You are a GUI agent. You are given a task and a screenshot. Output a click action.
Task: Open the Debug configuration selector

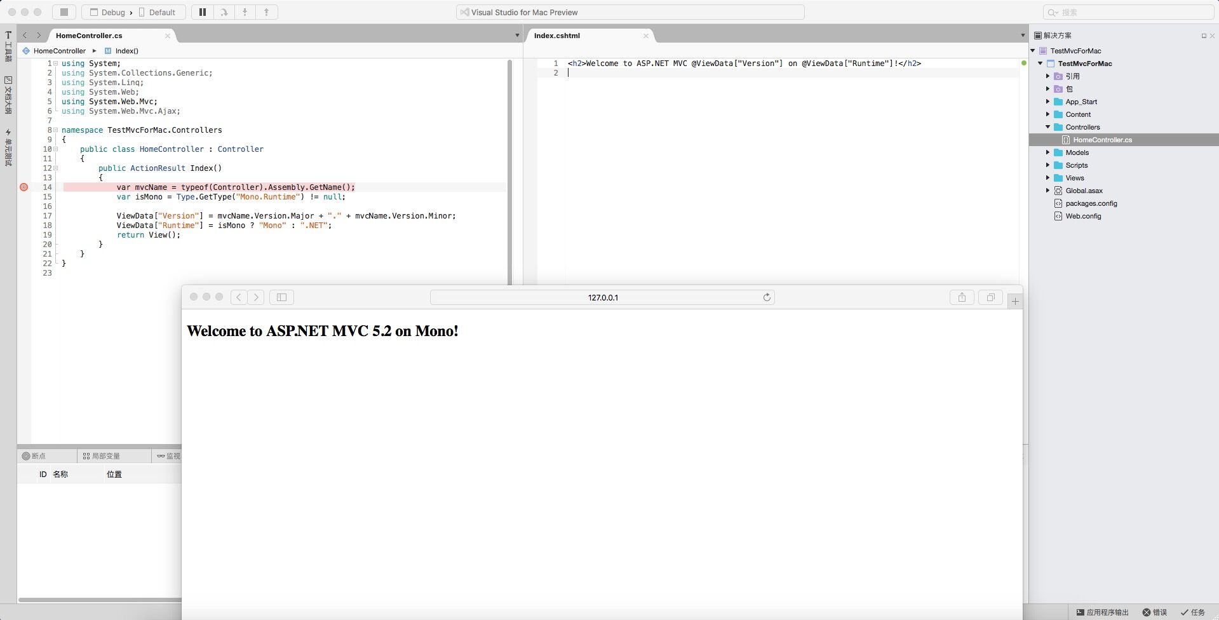[107, 12]
